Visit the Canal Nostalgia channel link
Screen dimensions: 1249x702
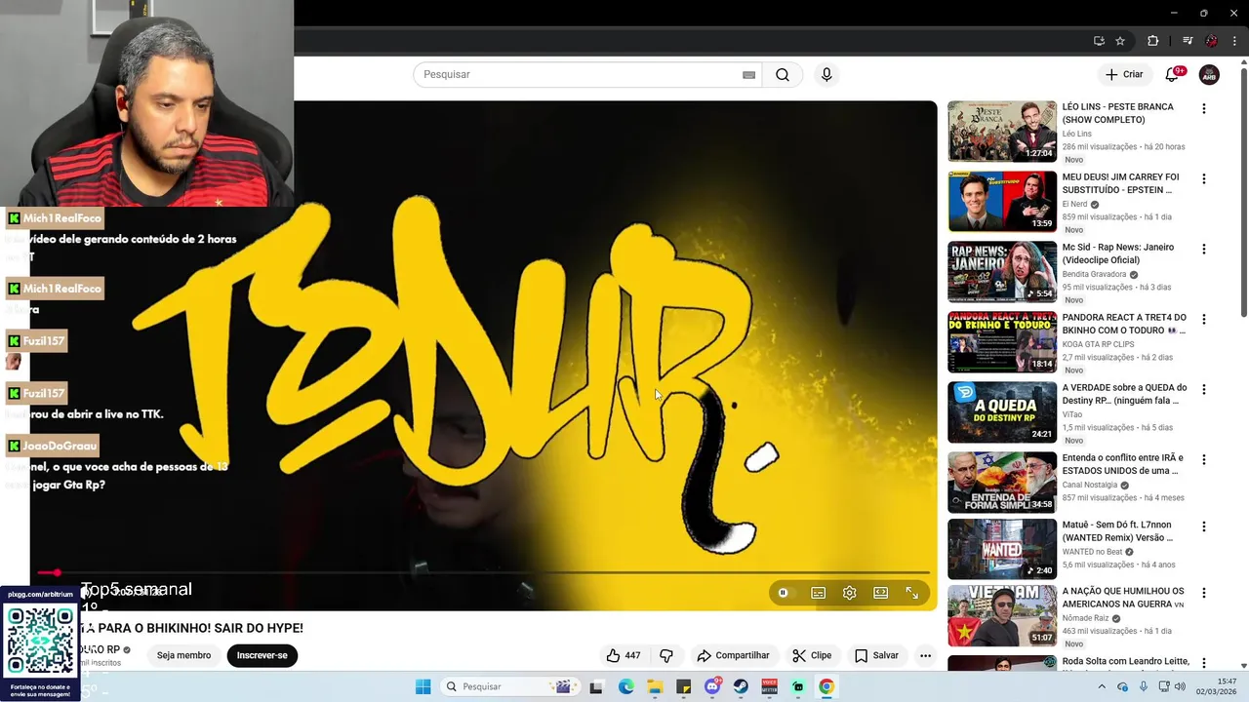tap(1090, 486)
